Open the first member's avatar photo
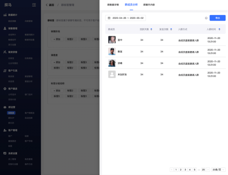The image size is (228, 175). 112,40
